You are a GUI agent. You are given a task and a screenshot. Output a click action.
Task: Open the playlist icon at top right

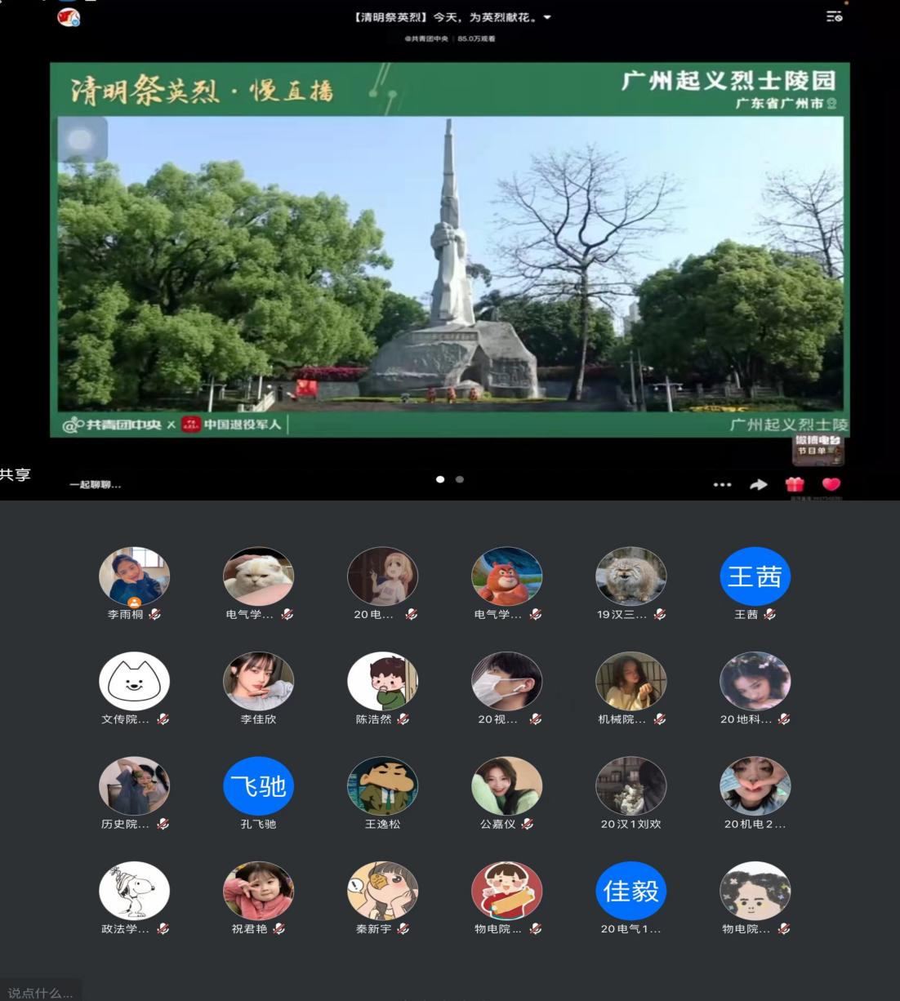[834, 16]
